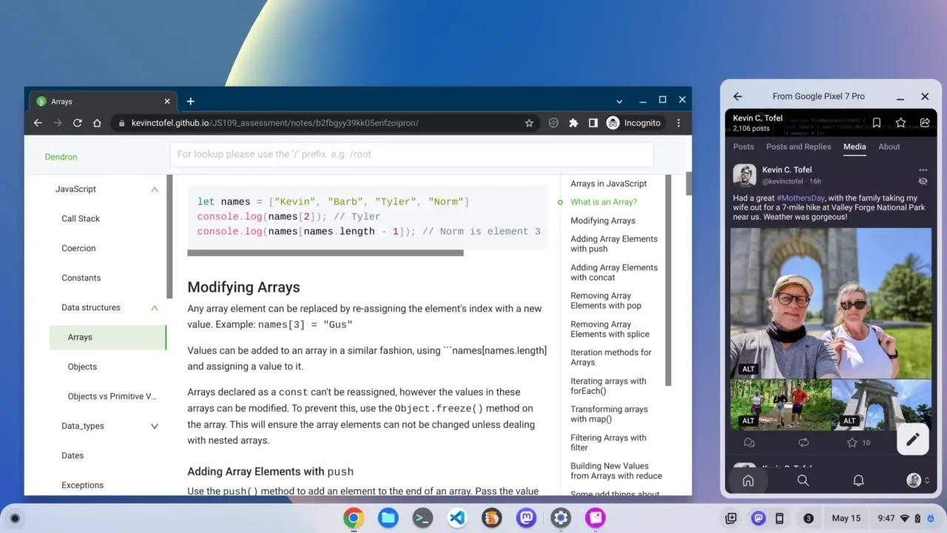Viewport: 947px width, 533px height.
Task: Jump to What is an Array? section
Action: pyautogui.click(x=604, y=202)
